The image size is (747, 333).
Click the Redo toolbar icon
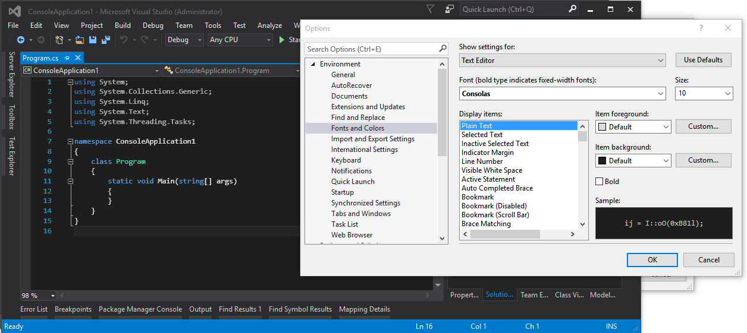tap(145, 40)
